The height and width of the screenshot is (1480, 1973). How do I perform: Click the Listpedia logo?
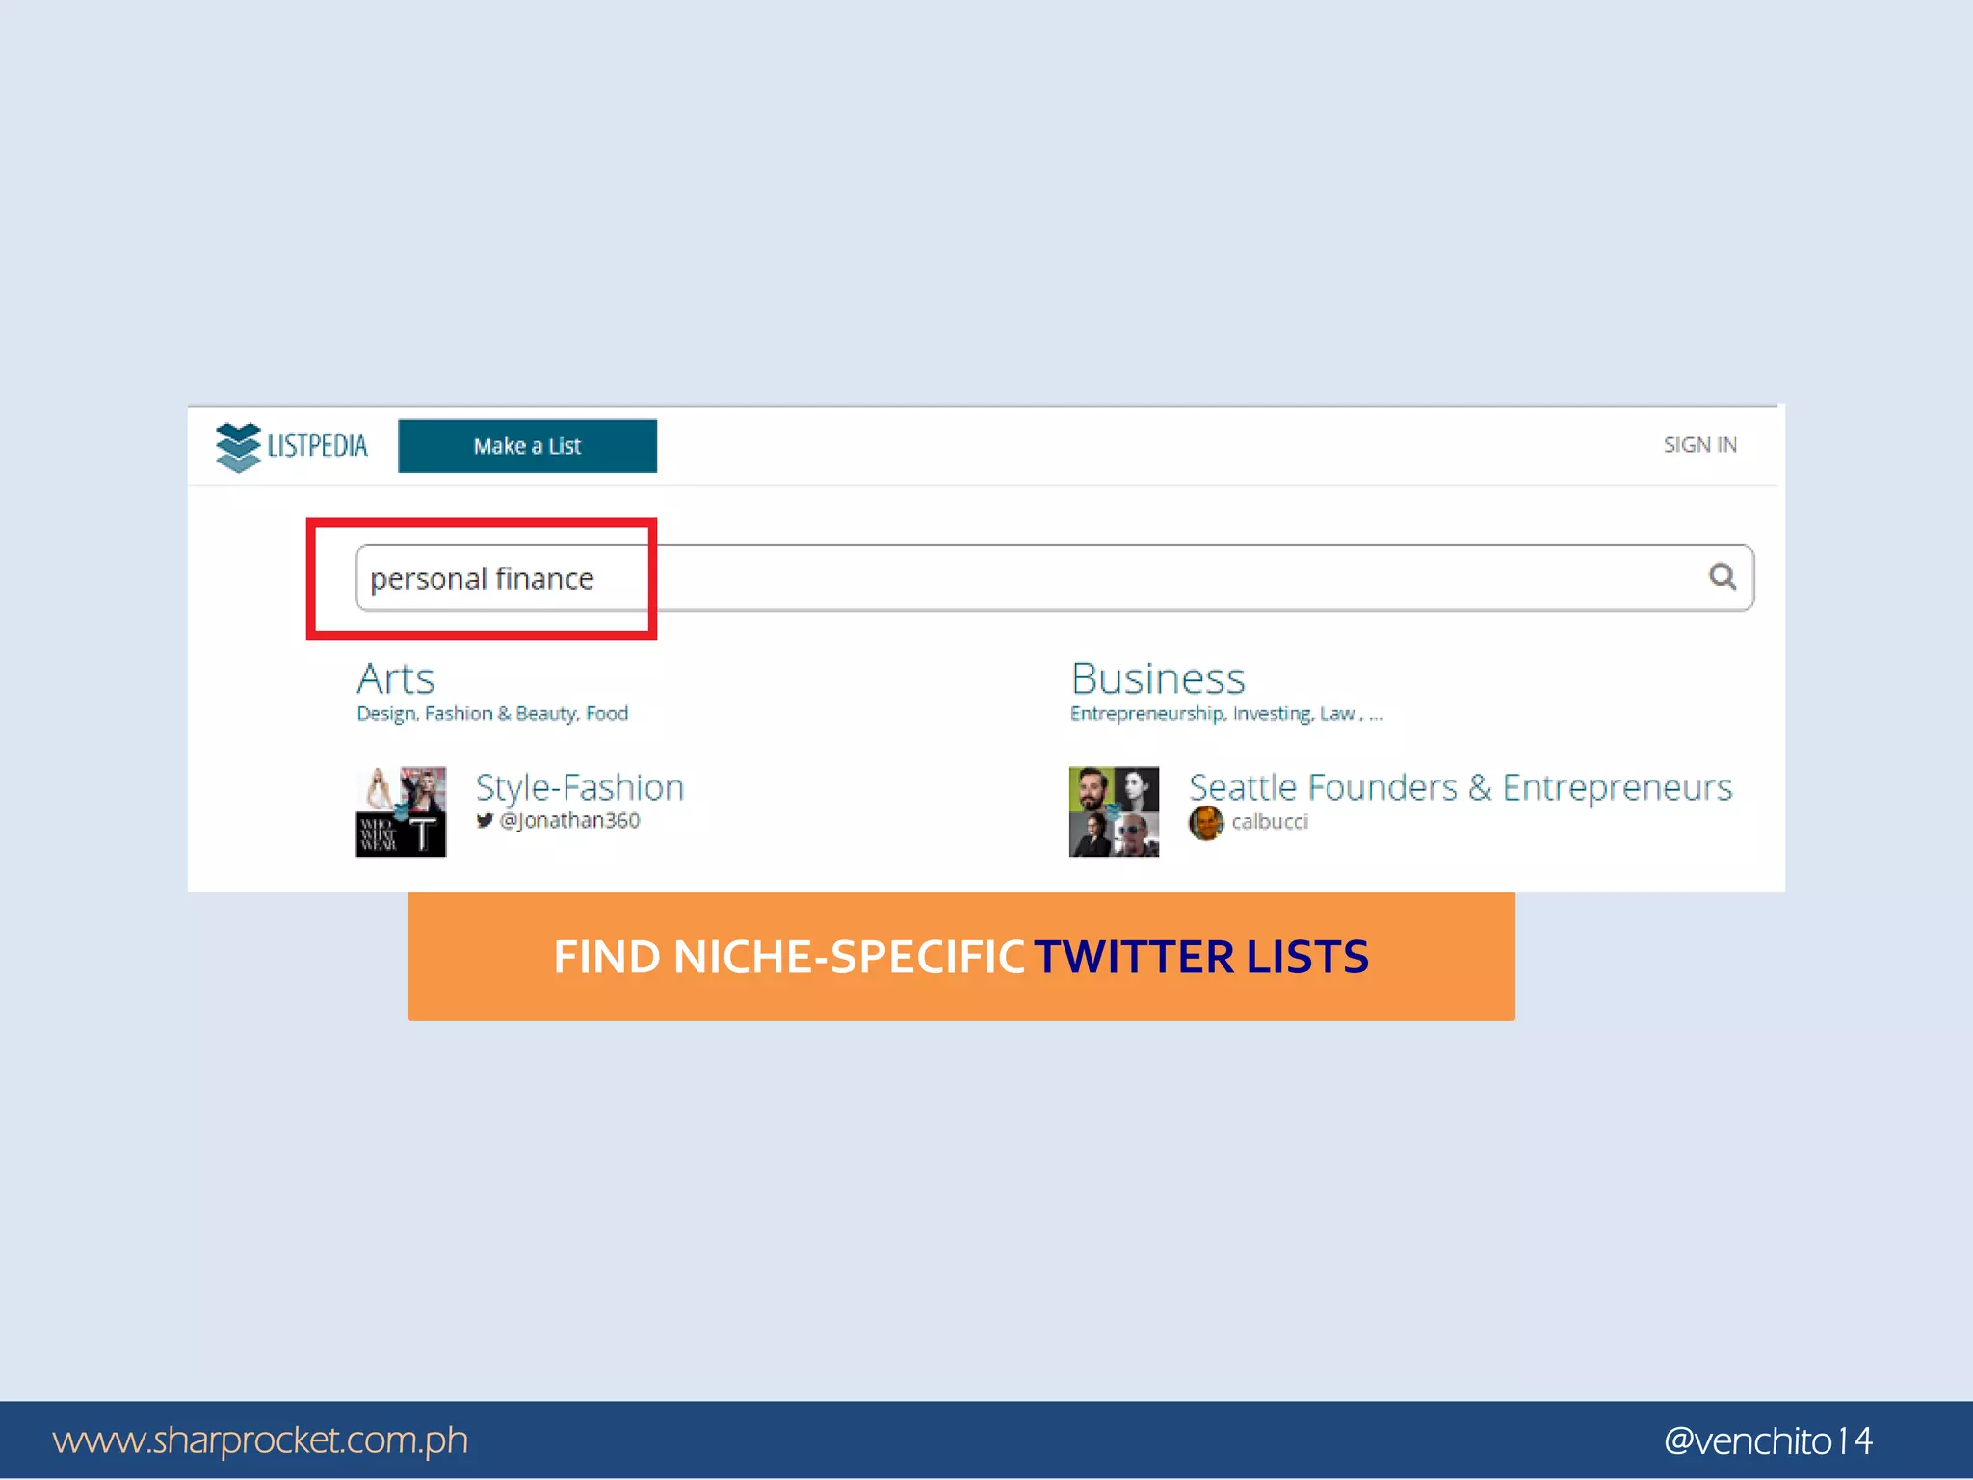[292, 446]
